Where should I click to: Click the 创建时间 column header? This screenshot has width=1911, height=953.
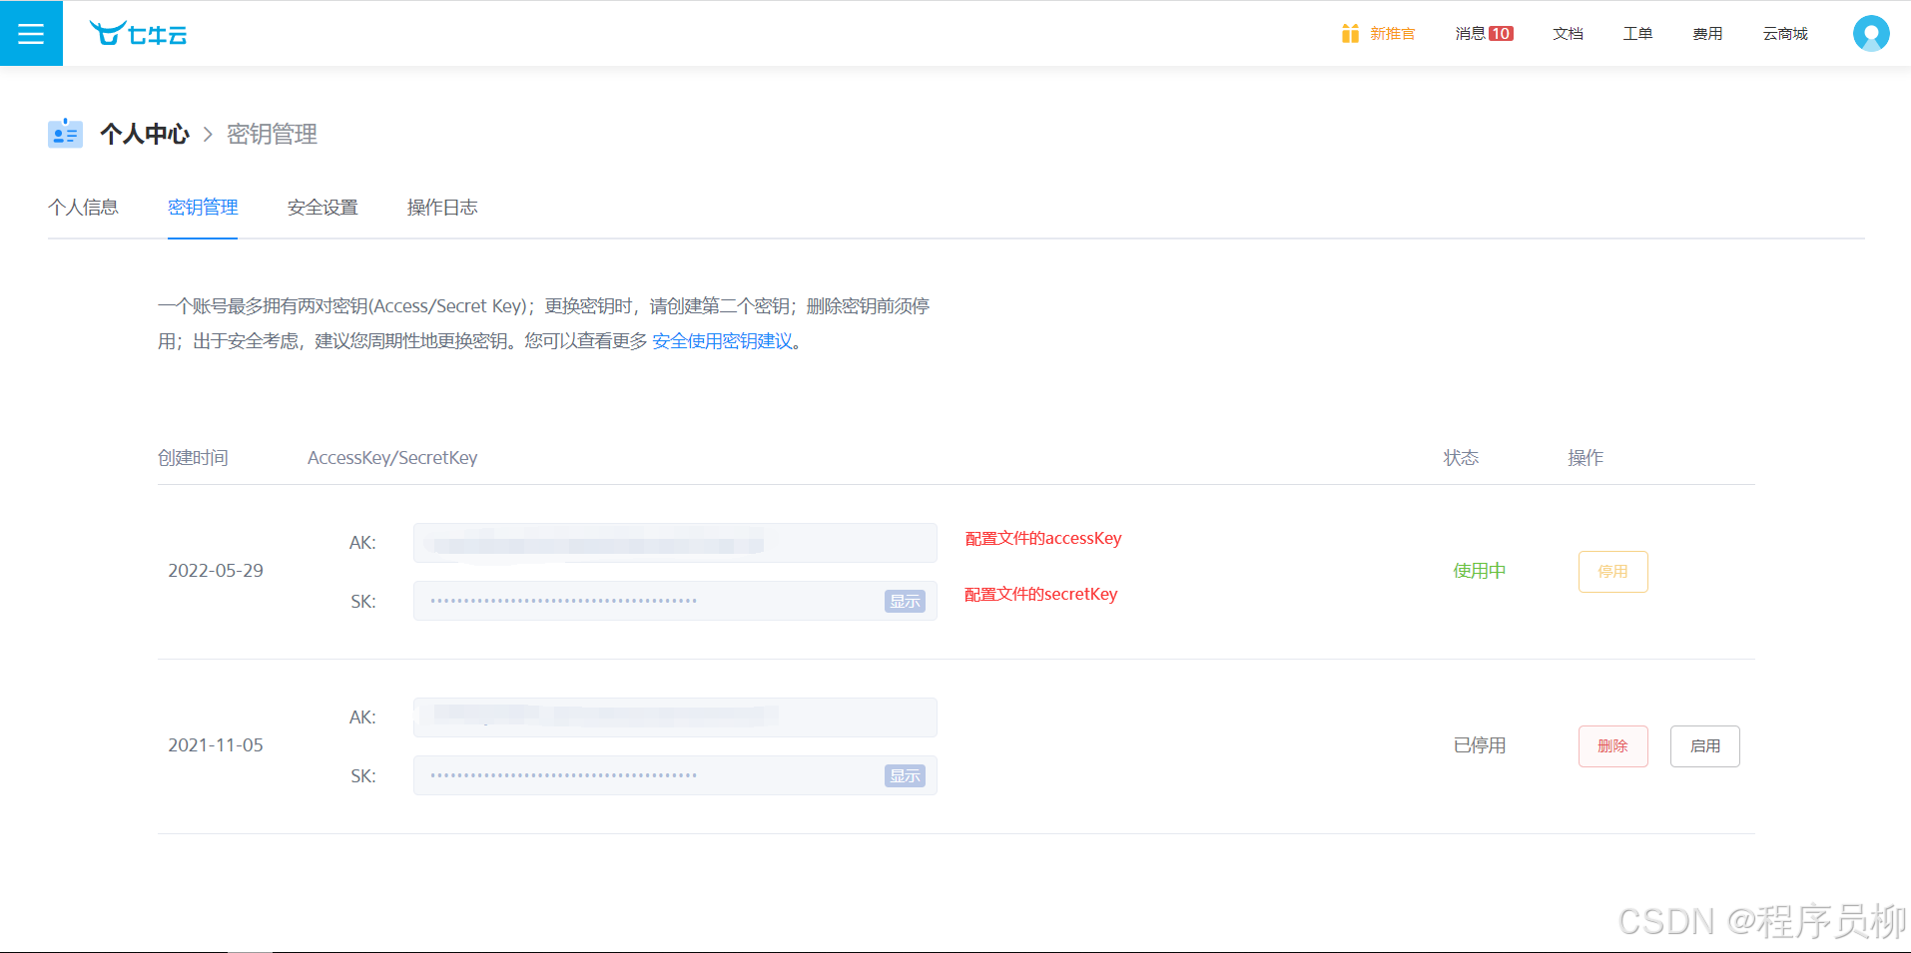tap(193, 458)
